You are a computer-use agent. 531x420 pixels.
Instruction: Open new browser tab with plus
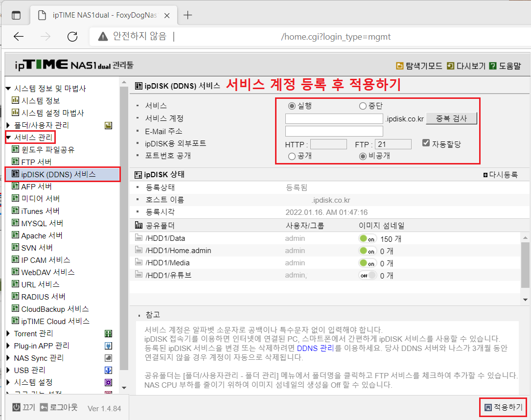tap(187, 15)
